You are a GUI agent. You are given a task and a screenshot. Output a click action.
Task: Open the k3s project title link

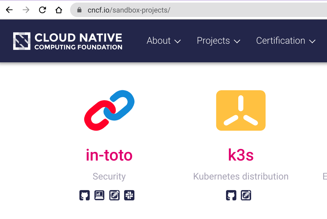241,155
